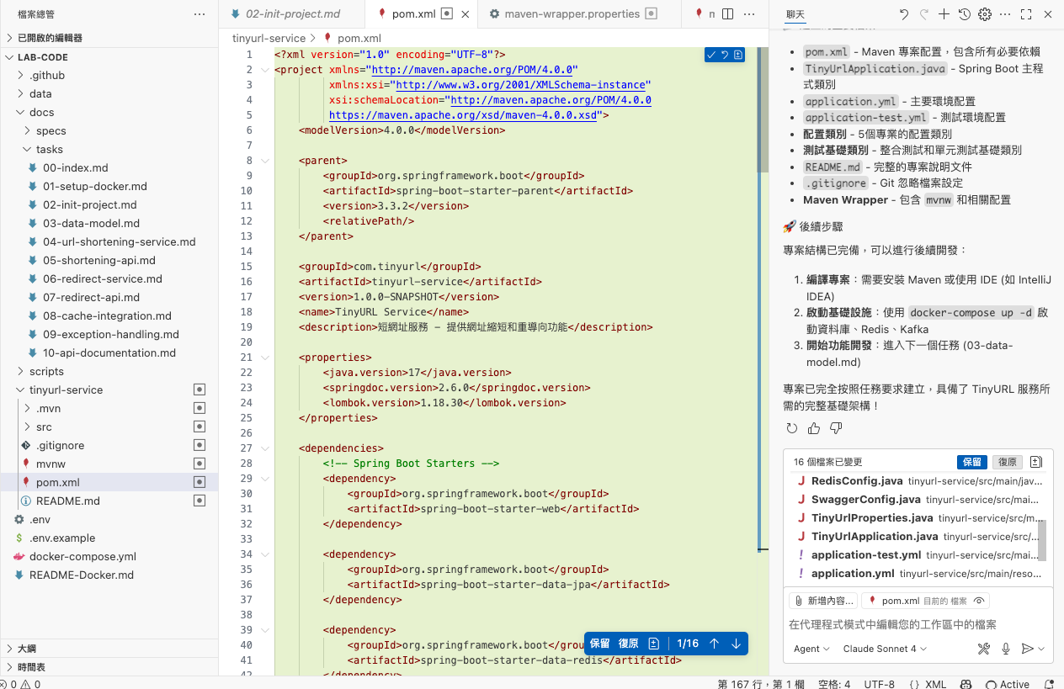Open the notifications bell in the status bar
Screen dimensions: 1064x689
[1047, 684]
